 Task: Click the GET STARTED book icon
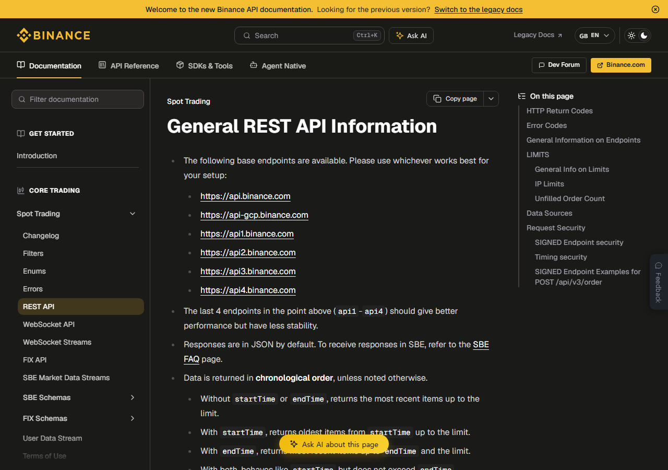[x=21, y=134]
